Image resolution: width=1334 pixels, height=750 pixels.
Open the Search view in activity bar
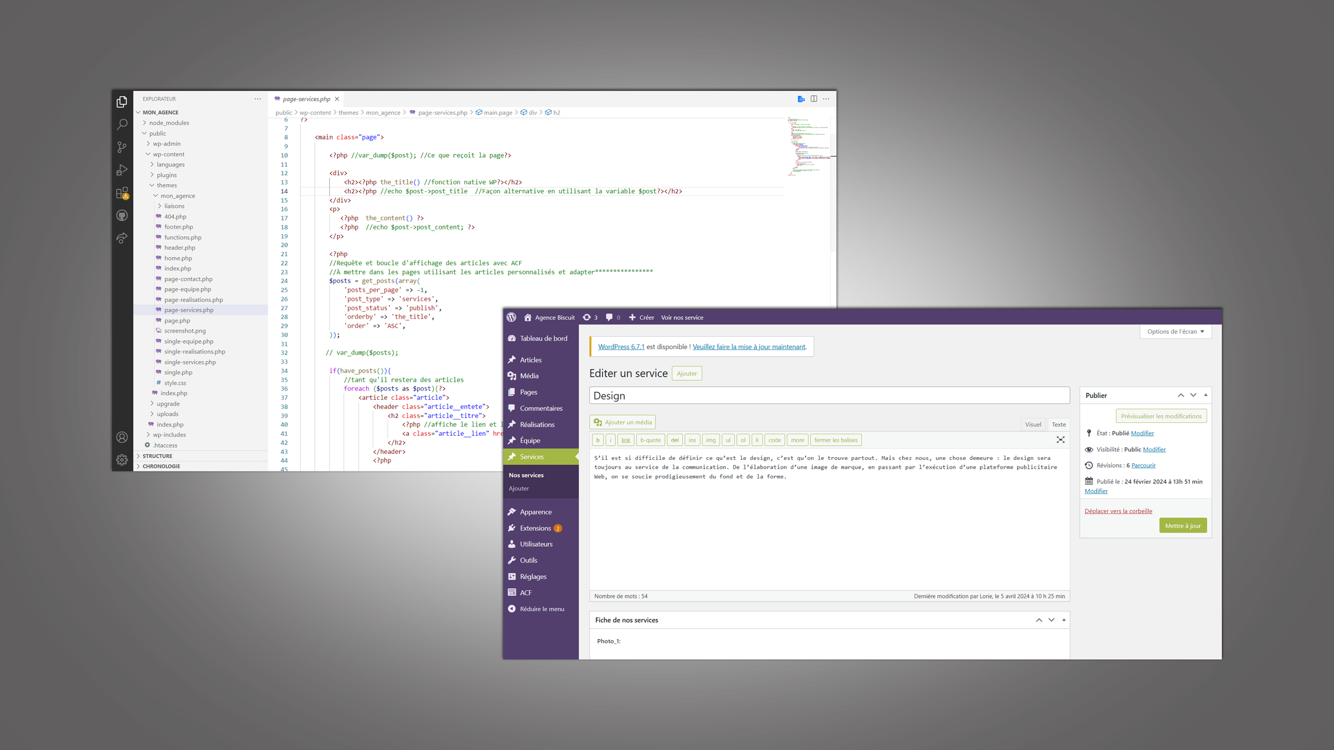pos(122,125)
